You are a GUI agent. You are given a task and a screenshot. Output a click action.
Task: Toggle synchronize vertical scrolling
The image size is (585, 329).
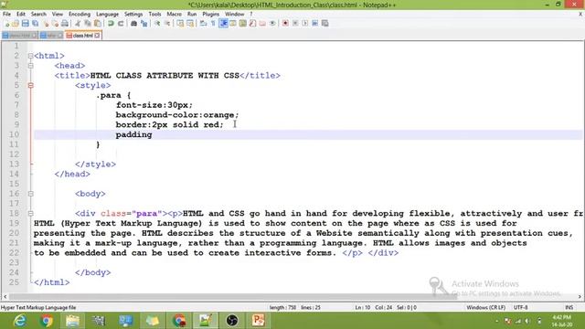pyautogui.click(x=180, y=23)
